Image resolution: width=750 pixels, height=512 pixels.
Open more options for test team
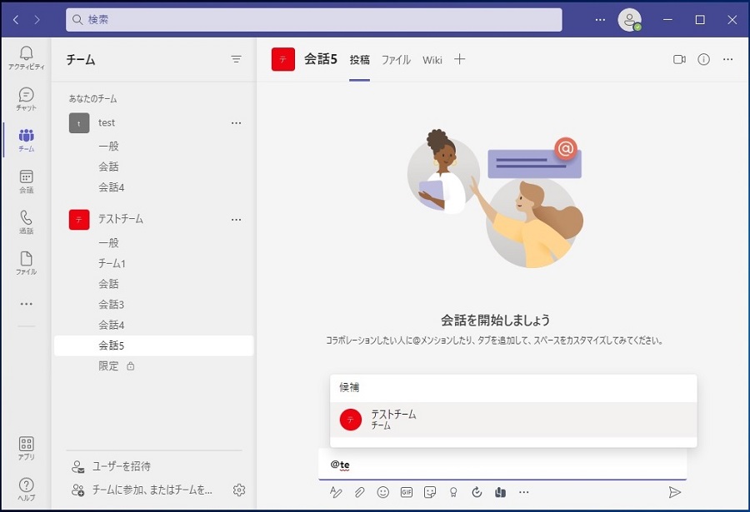pos(237,123)
